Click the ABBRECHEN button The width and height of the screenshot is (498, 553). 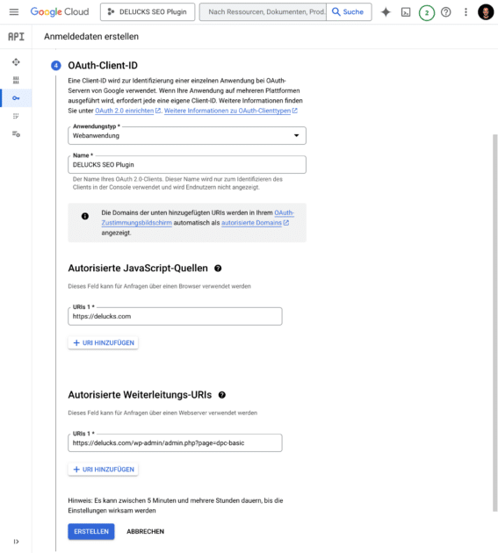tap(146, 531)
